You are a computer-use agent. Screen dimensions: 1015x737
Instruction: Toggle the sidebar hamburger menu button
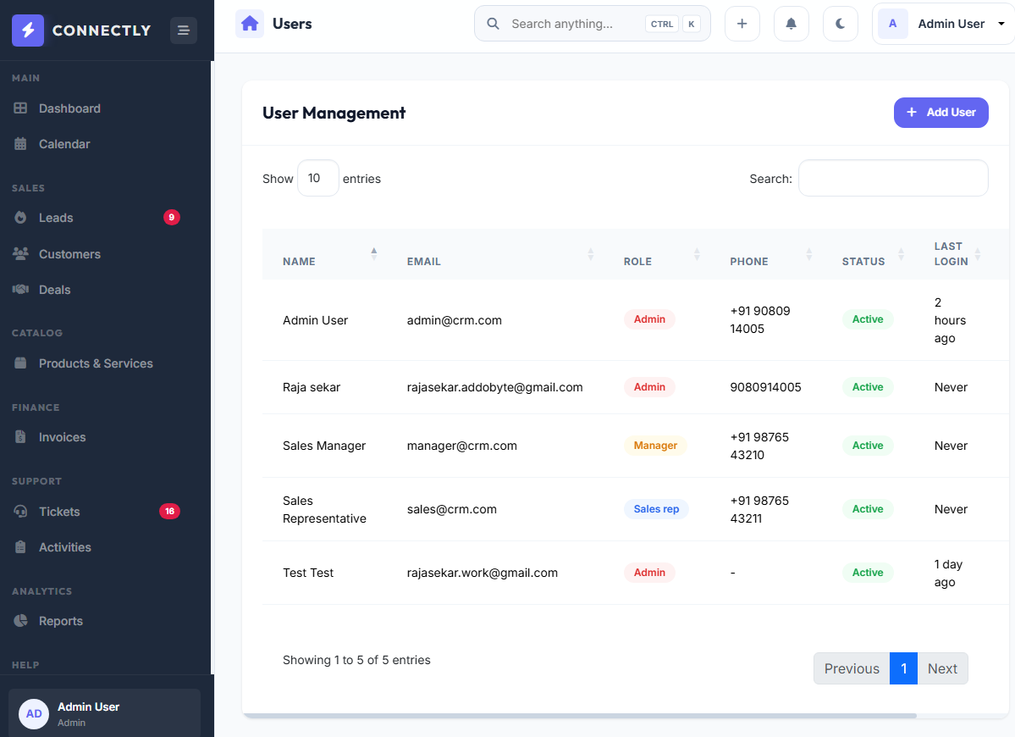click(184, 30)
